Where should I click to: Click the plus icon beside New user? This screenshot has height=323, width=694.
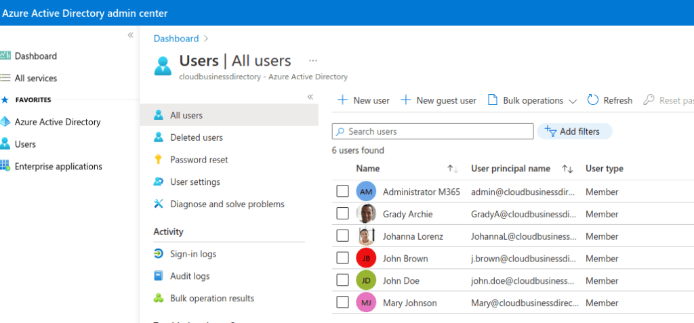coord(342,100)
